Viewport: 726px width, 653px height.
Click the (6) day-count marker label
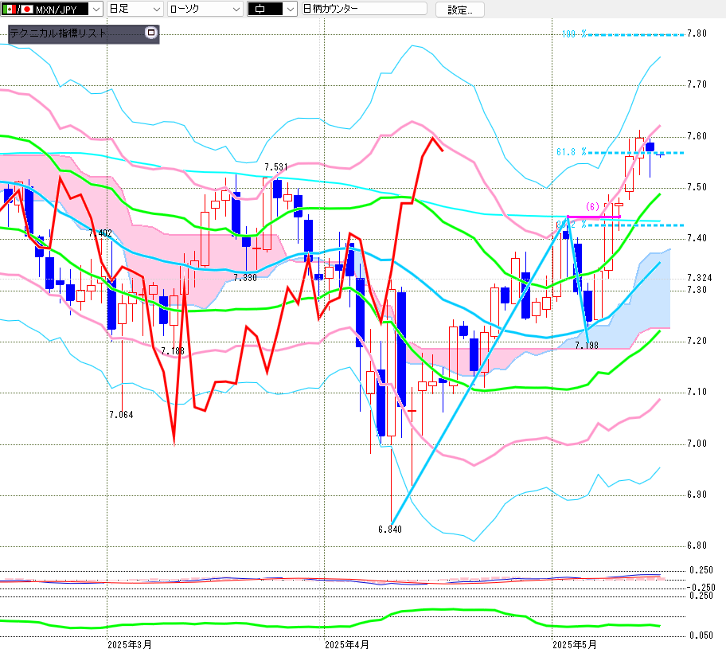[592, 206]
